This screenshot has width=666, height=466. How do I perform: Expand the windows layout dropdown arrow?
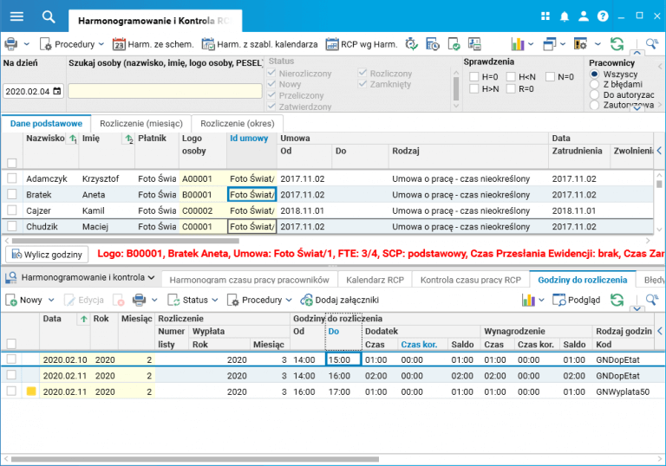tap(563, 43)
